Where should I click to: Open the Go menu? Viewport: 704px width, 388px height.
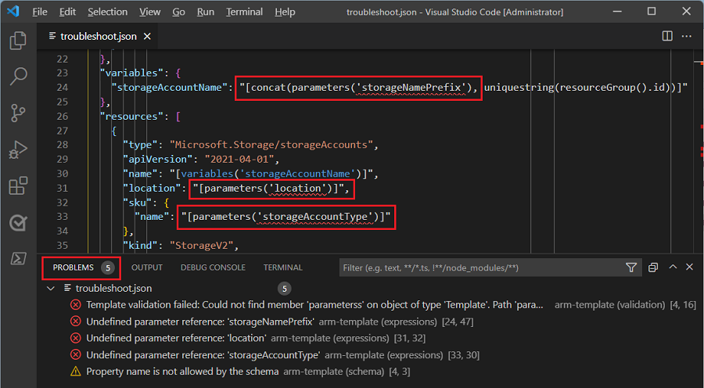coord(178,12)
